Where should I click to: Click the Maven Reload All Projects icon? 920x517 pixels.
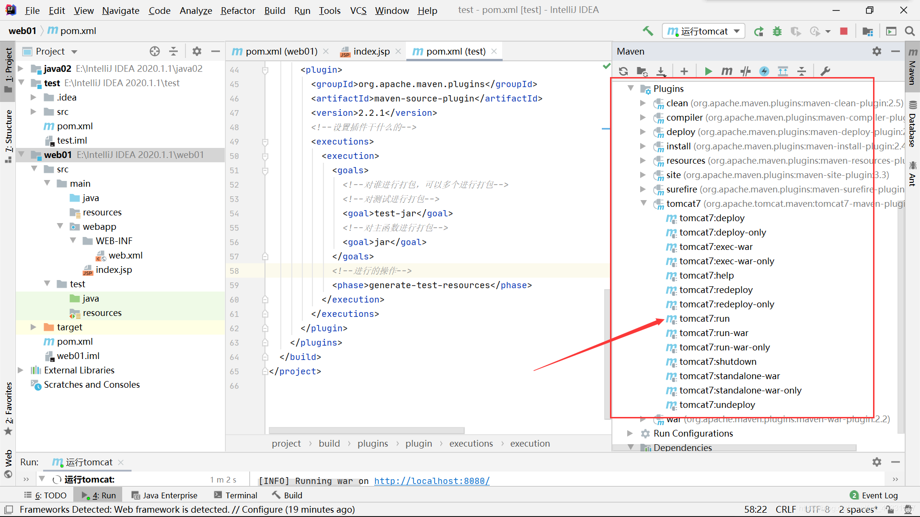(x=623, y=71)
